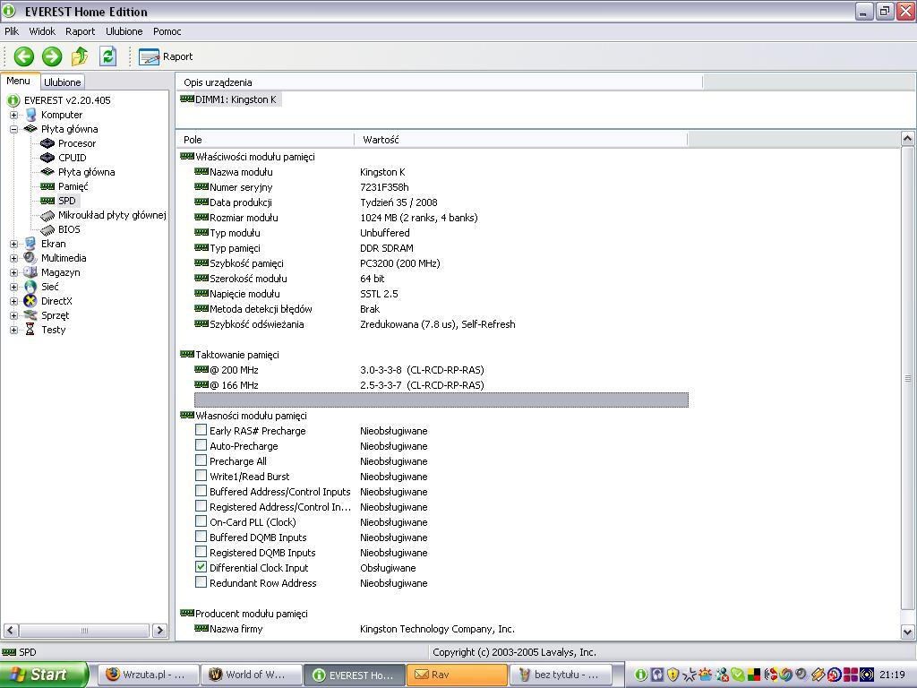Toggle the Precharge All checkbox
Image resolution: width=917 pixels, height=688 pixels.
click(201, 460)
